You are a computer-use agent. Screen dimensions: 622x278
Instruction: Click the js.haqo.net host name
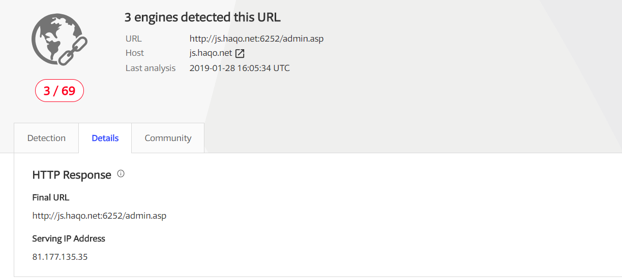(x=211, y=53)
